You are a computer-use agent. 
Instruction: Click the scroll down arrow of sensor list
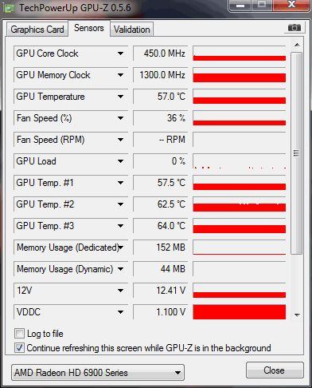point(297,315)
